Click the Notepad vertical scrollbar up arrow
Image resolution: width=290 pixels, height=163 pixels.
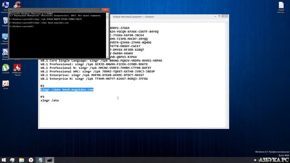coord(227,24)
